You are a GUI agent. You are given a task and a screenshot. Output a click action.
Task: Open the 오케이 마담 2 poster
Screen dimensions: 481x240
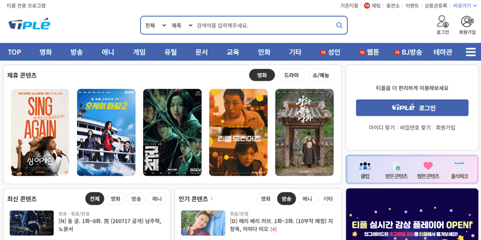pyautogui.click(x=106, y=132)
